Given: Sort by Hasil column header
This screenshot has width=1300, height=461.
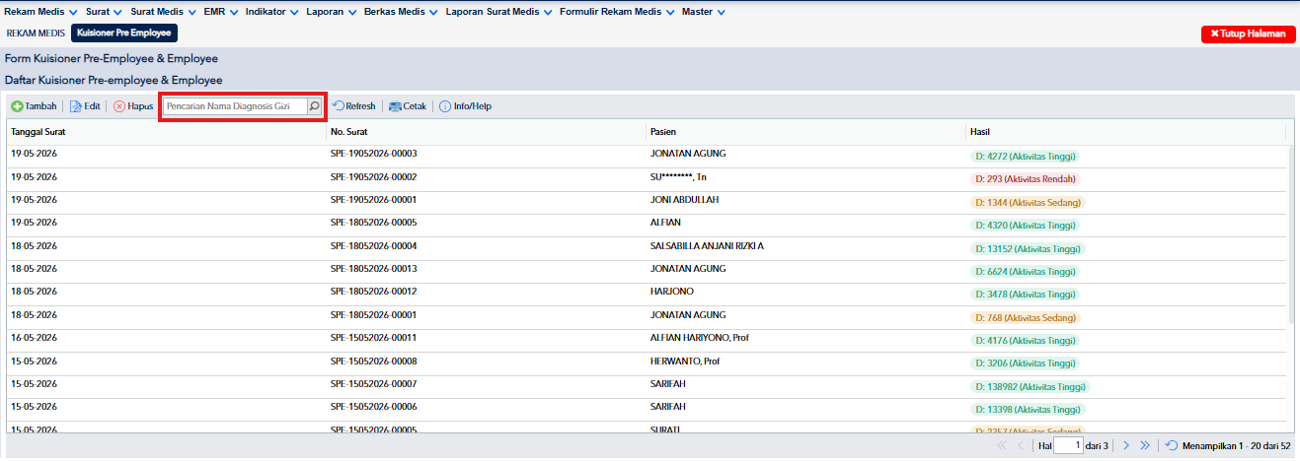Looking at the screenshot, I should [1125, 132].
